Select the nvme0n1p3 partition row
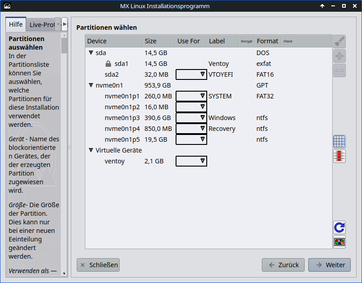This screenshot has height=283, width=362. (x=209, y=118)
